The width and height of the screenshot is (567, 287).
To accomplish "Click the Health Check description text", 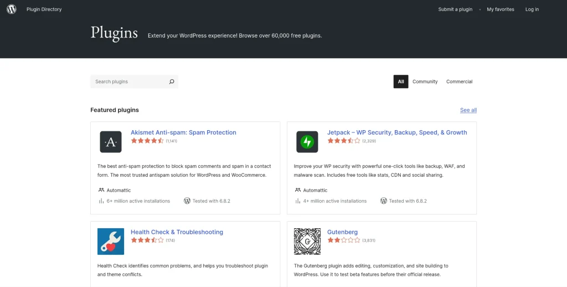I will click(183, 270).
